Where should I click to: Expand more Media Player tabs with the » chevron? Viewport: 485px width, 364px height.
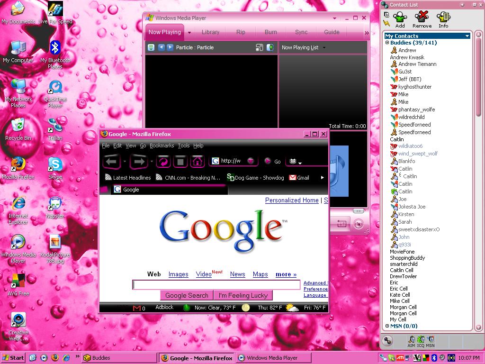367,33
